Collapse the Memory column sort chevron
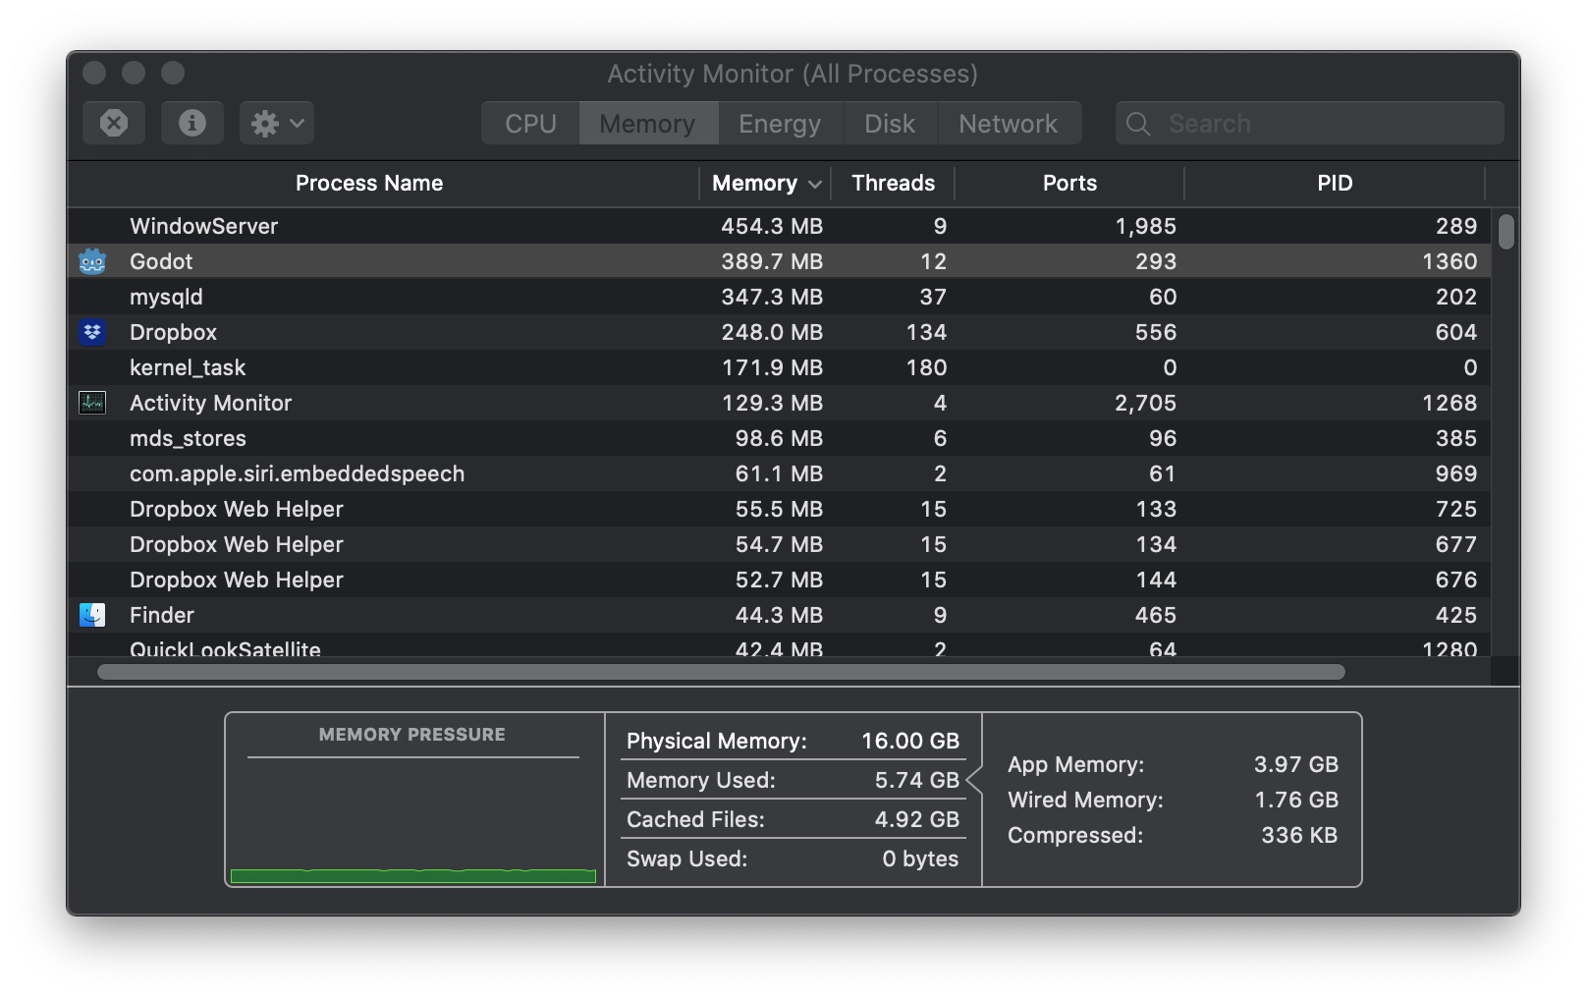This screenshot has height=998, width=1587. click(815, 184)
